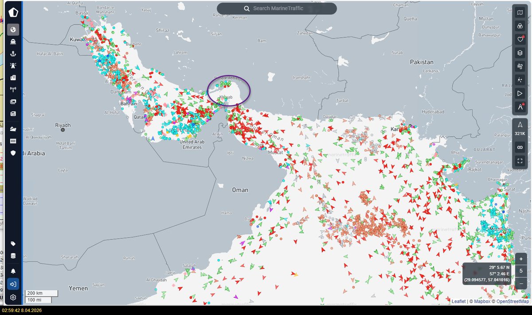Click the playback play triangle icon
The image size is (532, 315).
click(x=520, y=93)
